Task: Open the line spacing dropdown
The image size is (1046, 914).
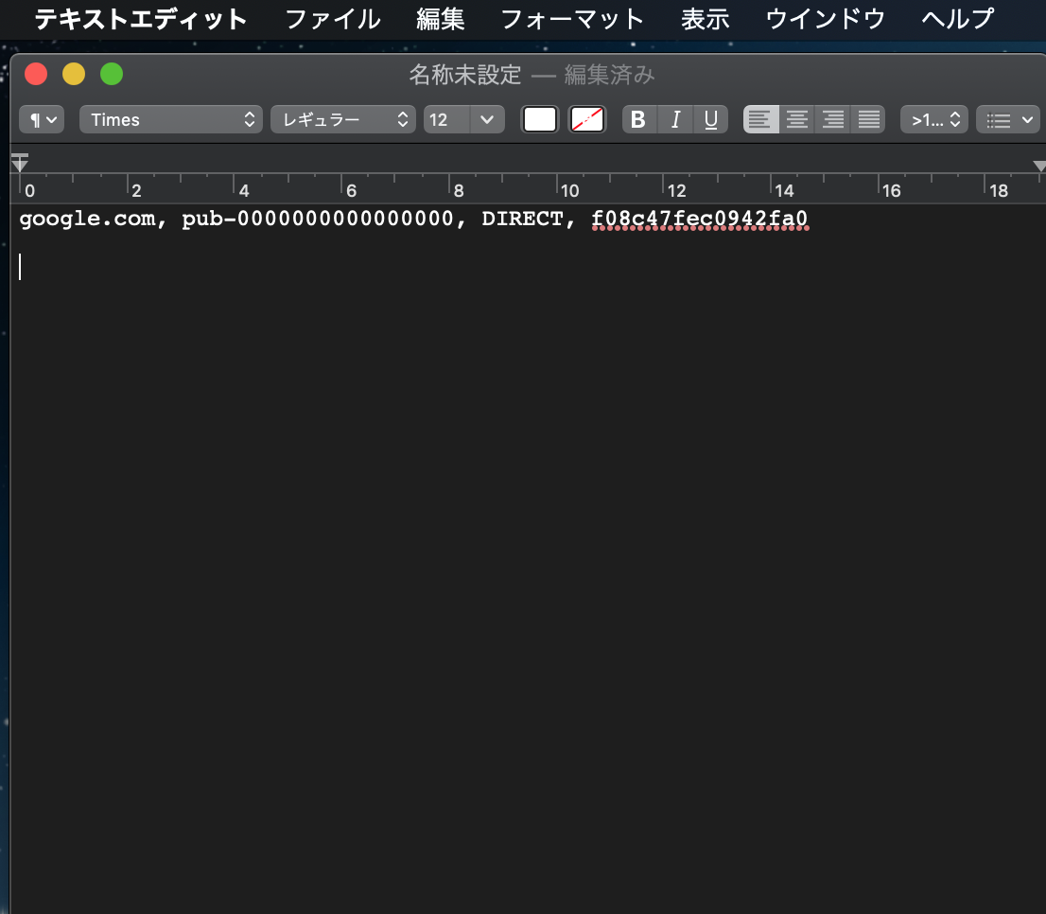Action: pyautogui.click(x=934, y=120)
